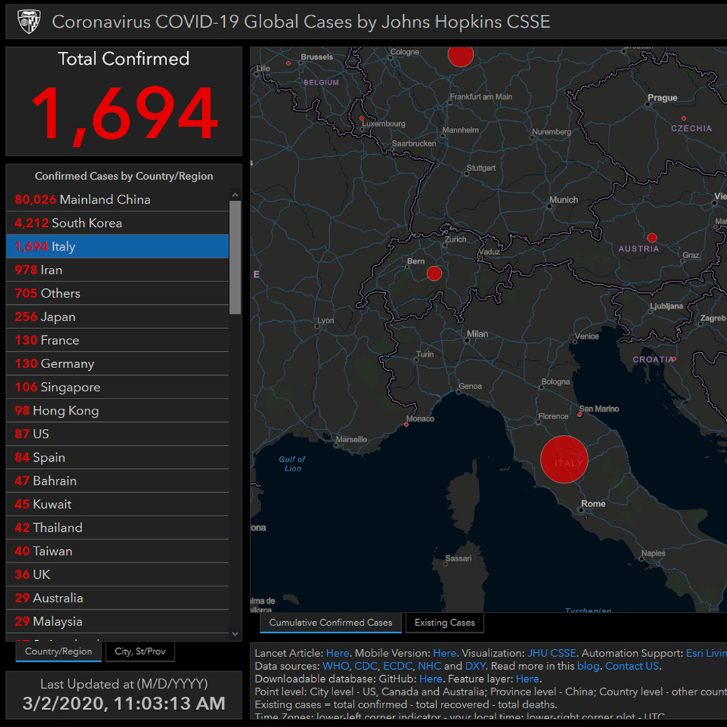
Task: Click the red marker north of Frankfurt
Action: tap(460, 55)
